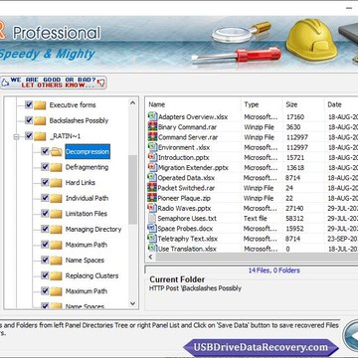Click the icon of Migration Extender.pptx
358x358 pixels.
click(152, 167)
